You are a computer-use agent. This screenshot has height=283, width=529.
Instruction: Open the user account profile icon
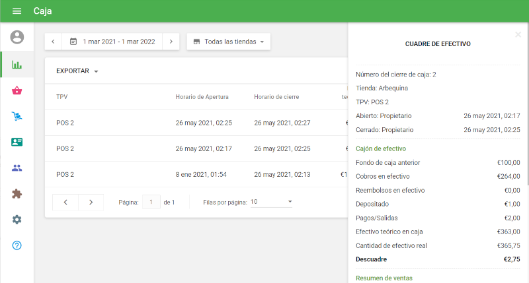click(x=17, y=37)
